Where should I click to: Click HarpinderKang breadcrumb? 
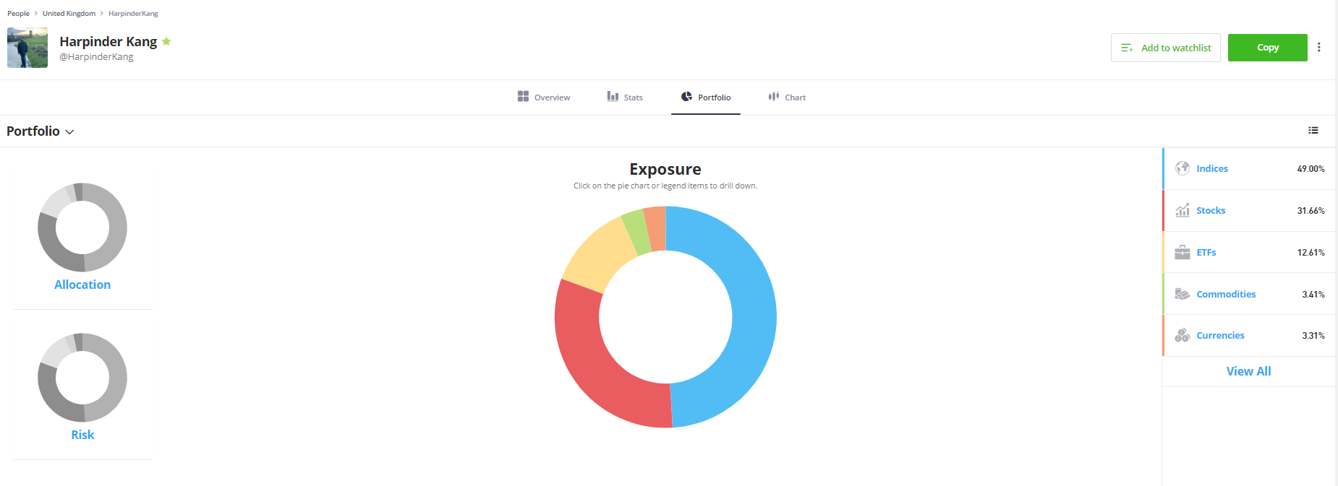[133, 13]
